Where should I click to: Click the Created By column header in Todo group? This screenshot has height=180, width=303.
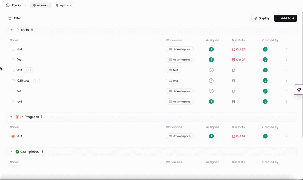click(x=270, y=40)
